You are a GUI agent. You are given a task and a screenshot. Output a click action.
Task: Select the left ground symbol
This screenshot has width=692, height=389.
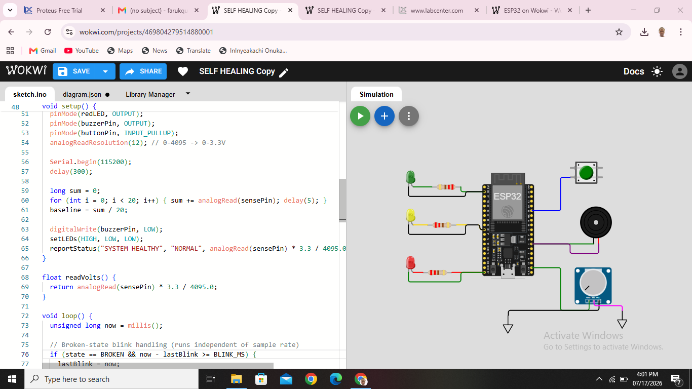click(x=508, y=328)
